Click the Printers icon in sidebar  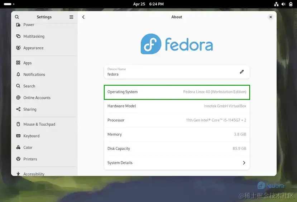click(18, 159)
